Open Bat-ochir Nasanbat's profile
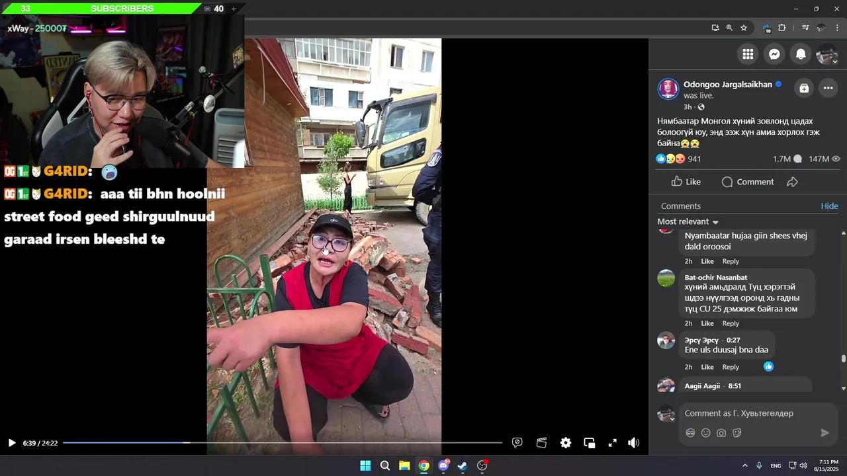The width and height of the screenshot is (847, 476). click(716, 278)
